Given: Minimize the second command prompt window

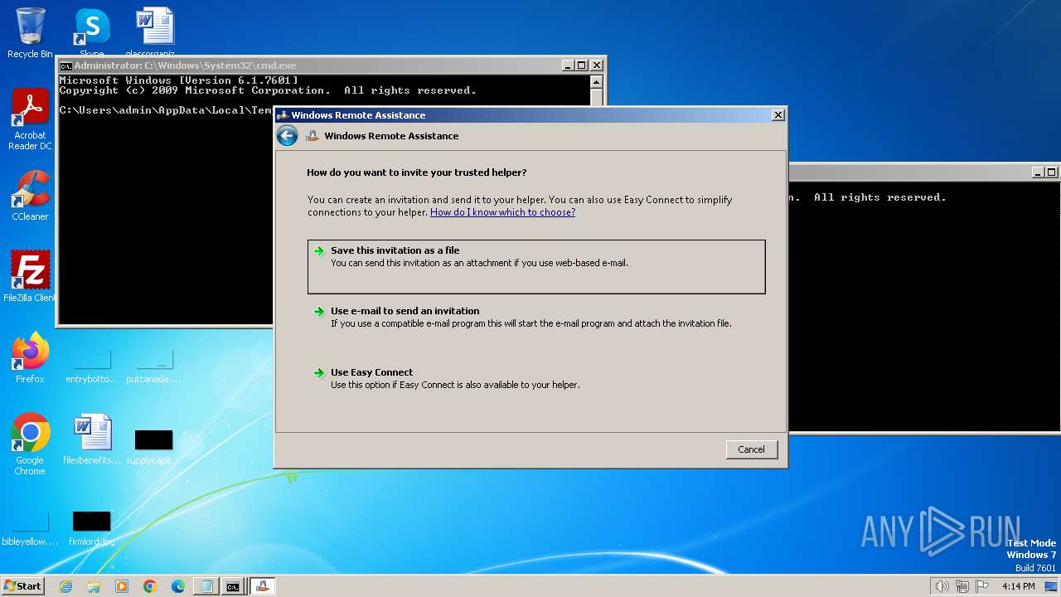Looking at the screenshot, I should pyautogui.click(x=1038, y=172).
